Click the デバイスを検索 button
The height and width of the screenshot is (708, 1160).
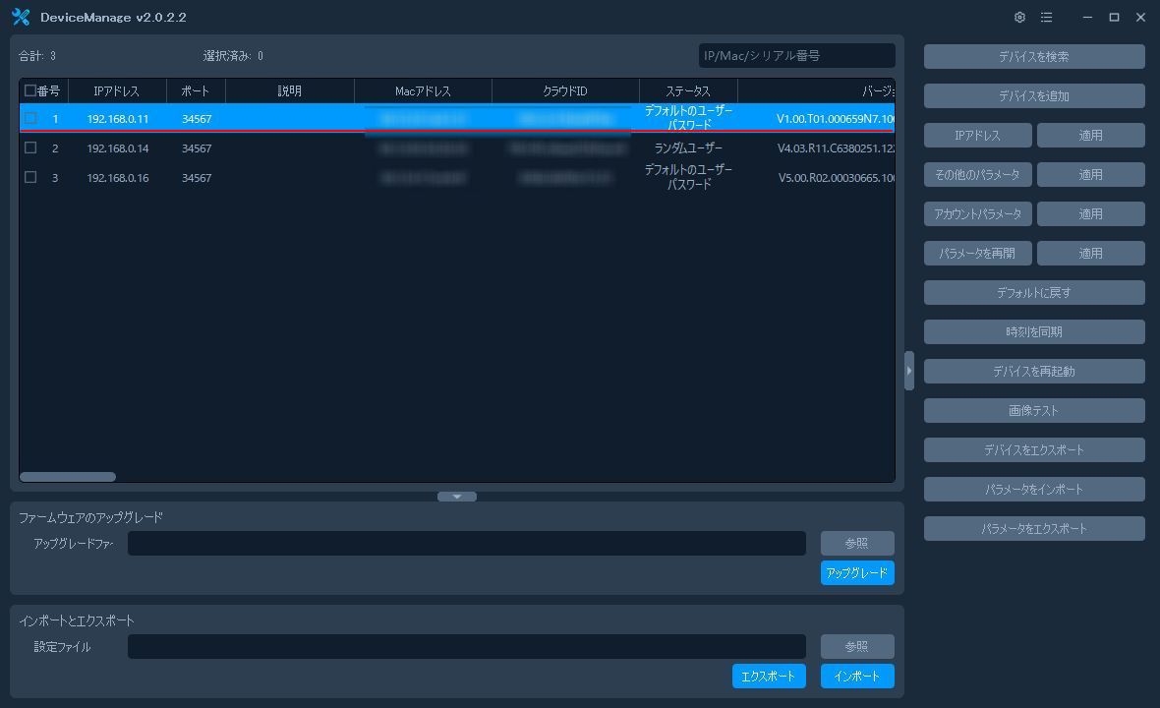pos(1033,57)
